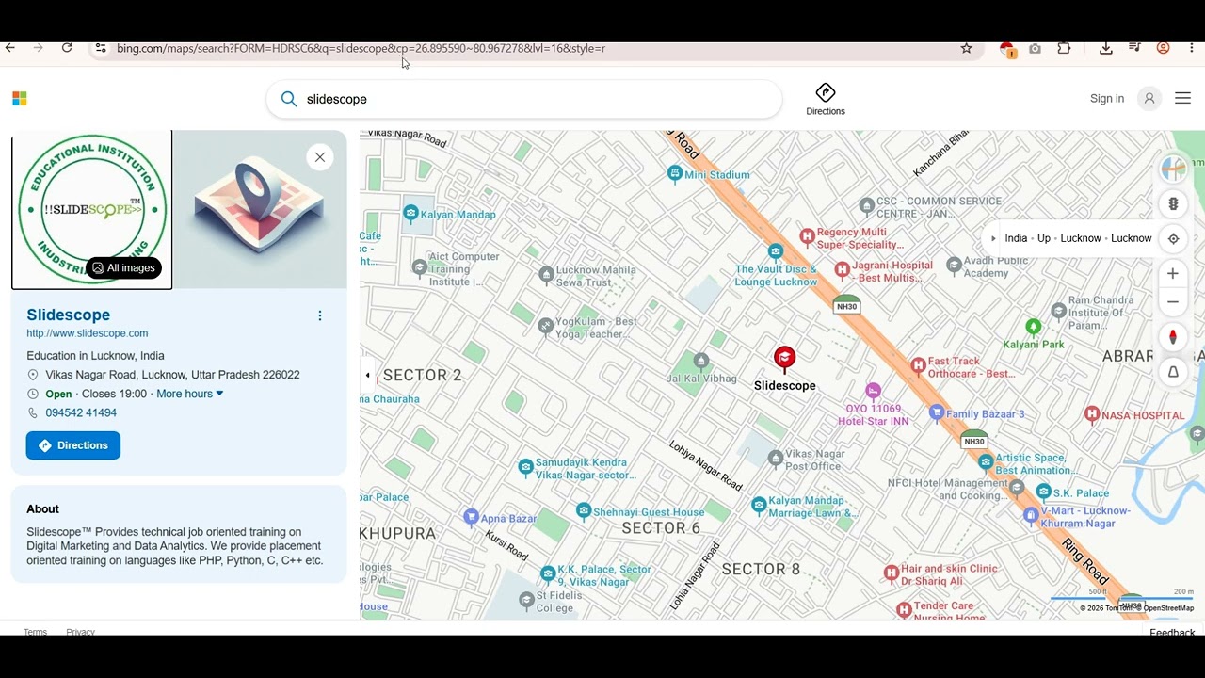Open the Directions icon in the top header
This screenshot has height=678, width=1205.
pyautogui.click(x=826, y=99)
